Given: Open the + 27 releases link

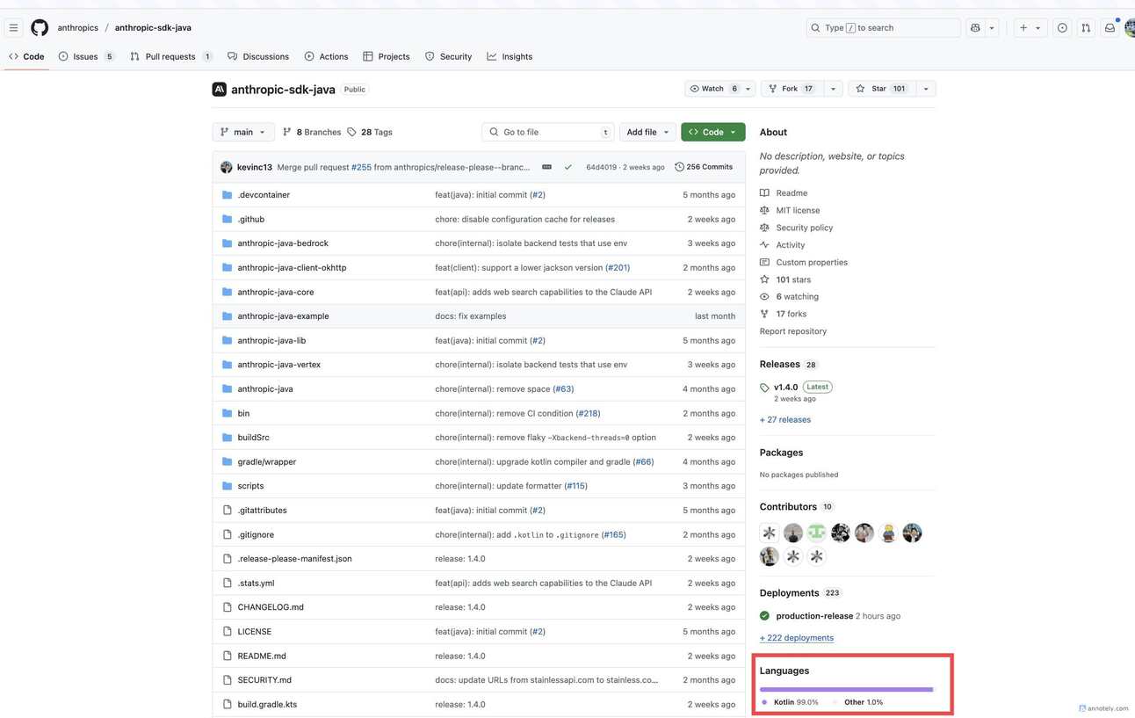Looking at the screenshot, I should pos(785,420).
